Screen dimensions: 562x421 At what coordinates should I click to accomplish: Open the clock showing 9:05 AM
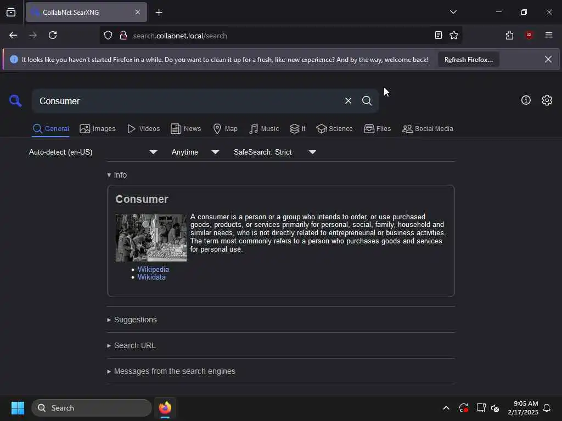tap(523, 408)
